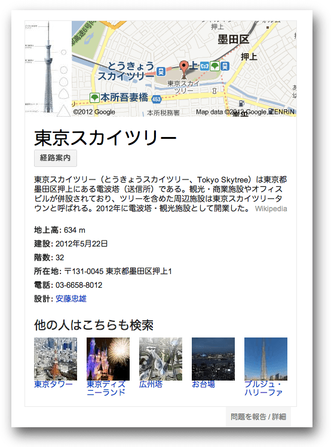Open the 東京タワー thumbnail image

tap(56, 359)
